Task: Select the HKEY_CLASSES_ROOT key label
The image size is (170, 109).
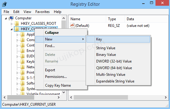Action: tap(38, 24)
